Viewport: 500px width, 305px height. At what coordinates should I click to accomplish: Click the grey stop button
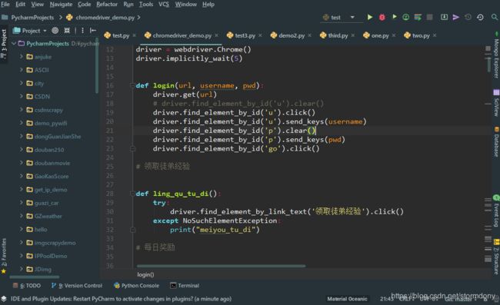click(x=429, y=17)
